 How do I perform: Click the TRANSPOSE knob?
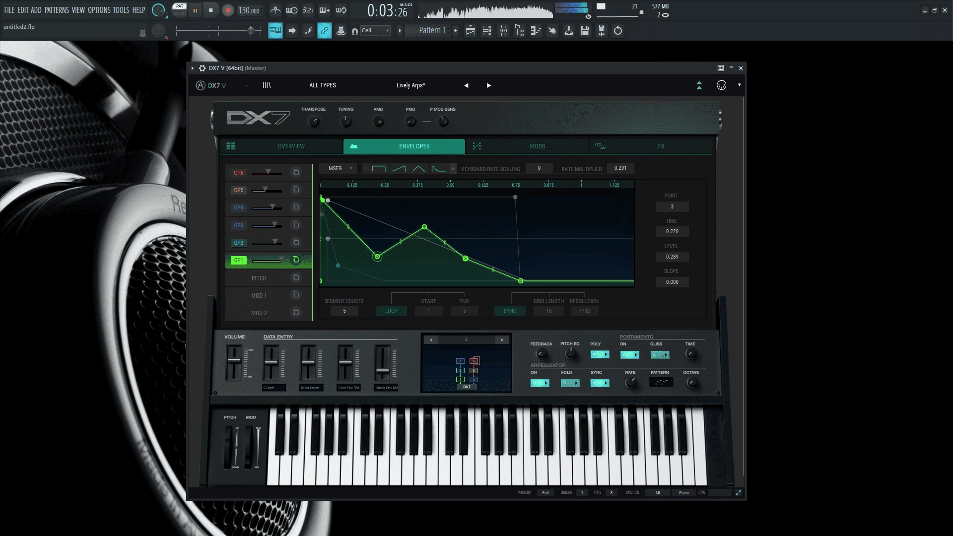[313, 121]
